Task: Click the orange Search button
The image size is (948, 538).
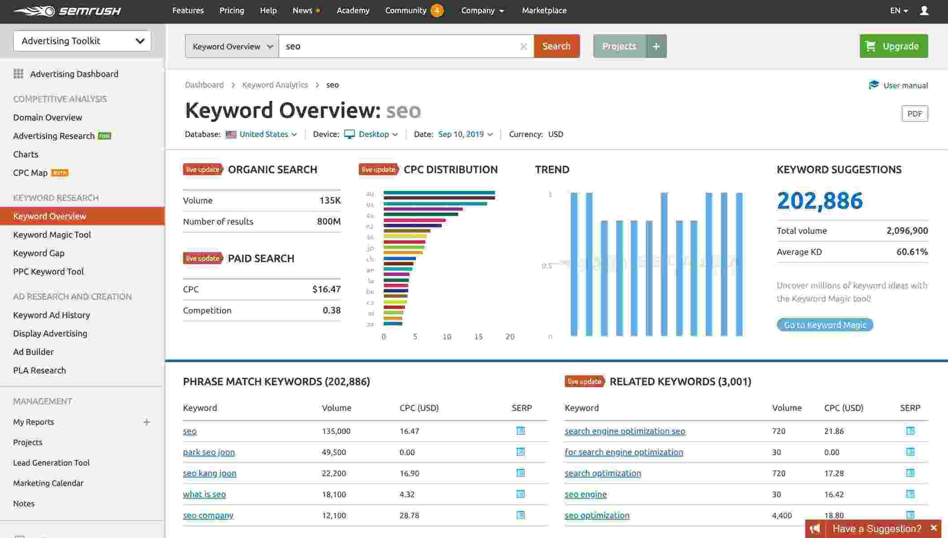Action: (556, 46)
